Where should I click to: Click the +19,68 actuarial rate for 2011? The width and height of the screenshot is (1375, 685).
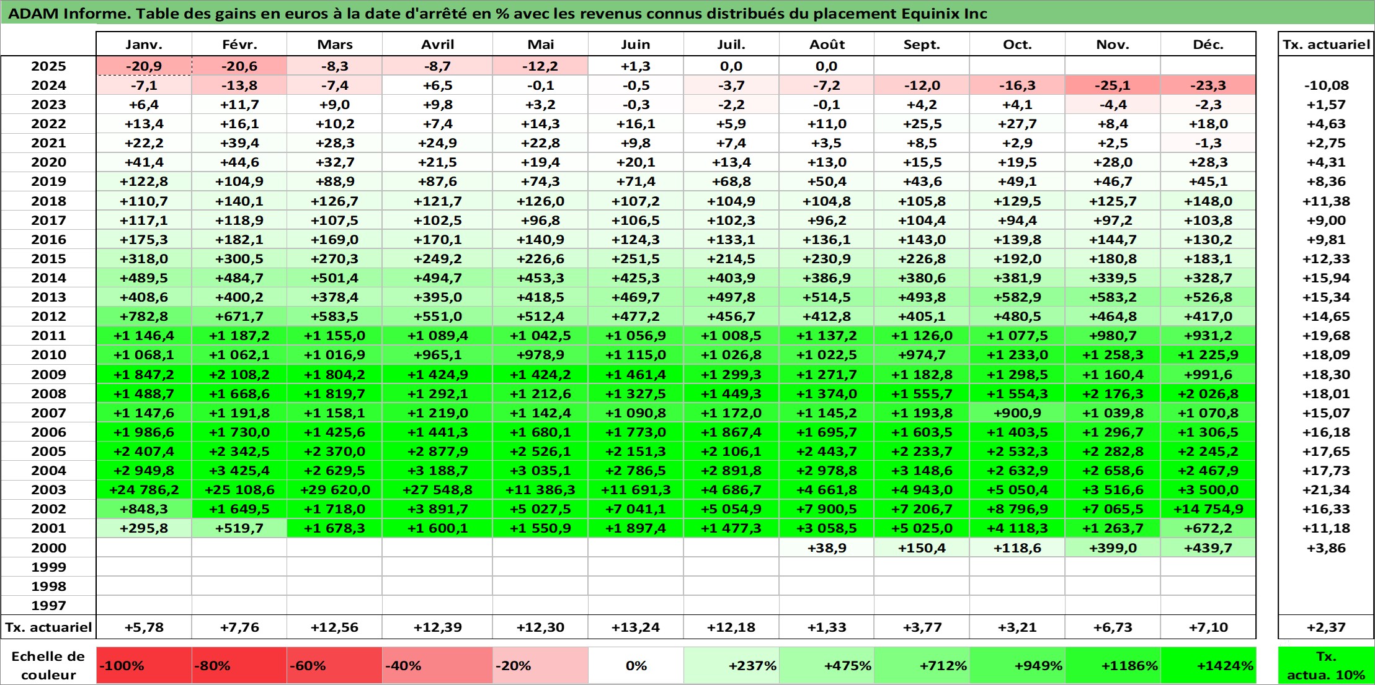(x=1326, y=336)
